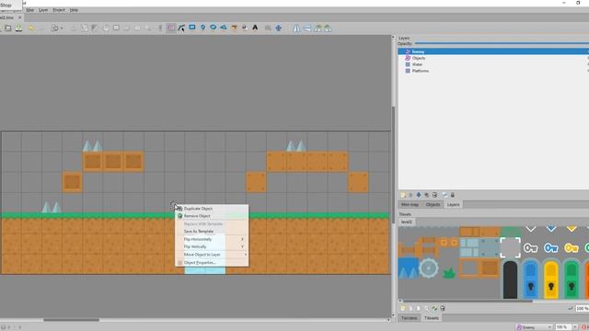Select the white key tile in tileset
Screen dimensions: 589x331
[530, 248]
